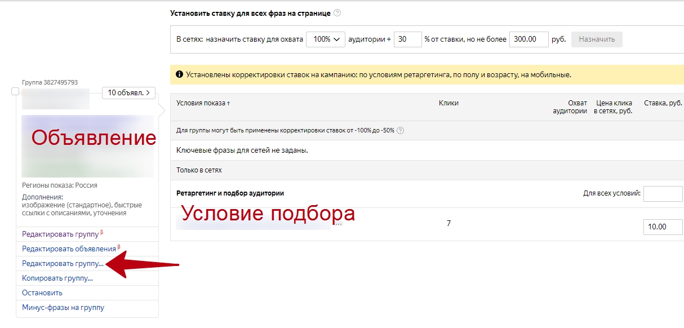Click the "Остановить" link
Viewport: 684px width, 328px height.
coord(42,292)
